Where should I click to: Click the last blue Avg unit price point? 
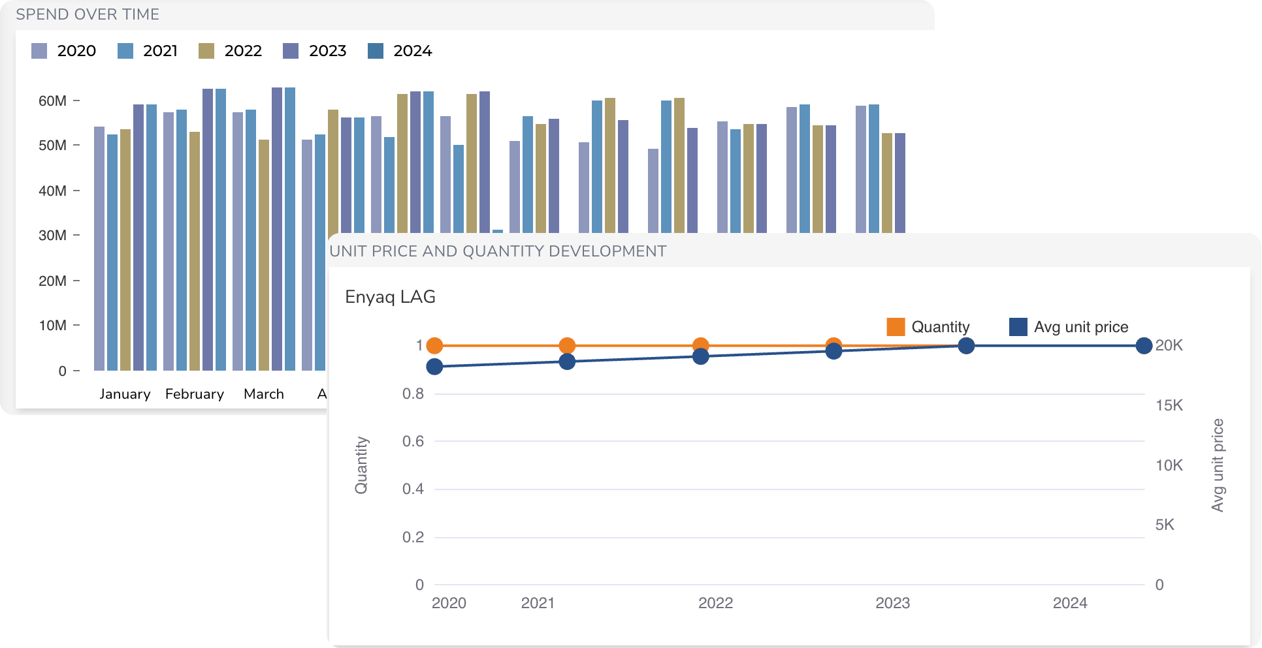[1144, 346]
